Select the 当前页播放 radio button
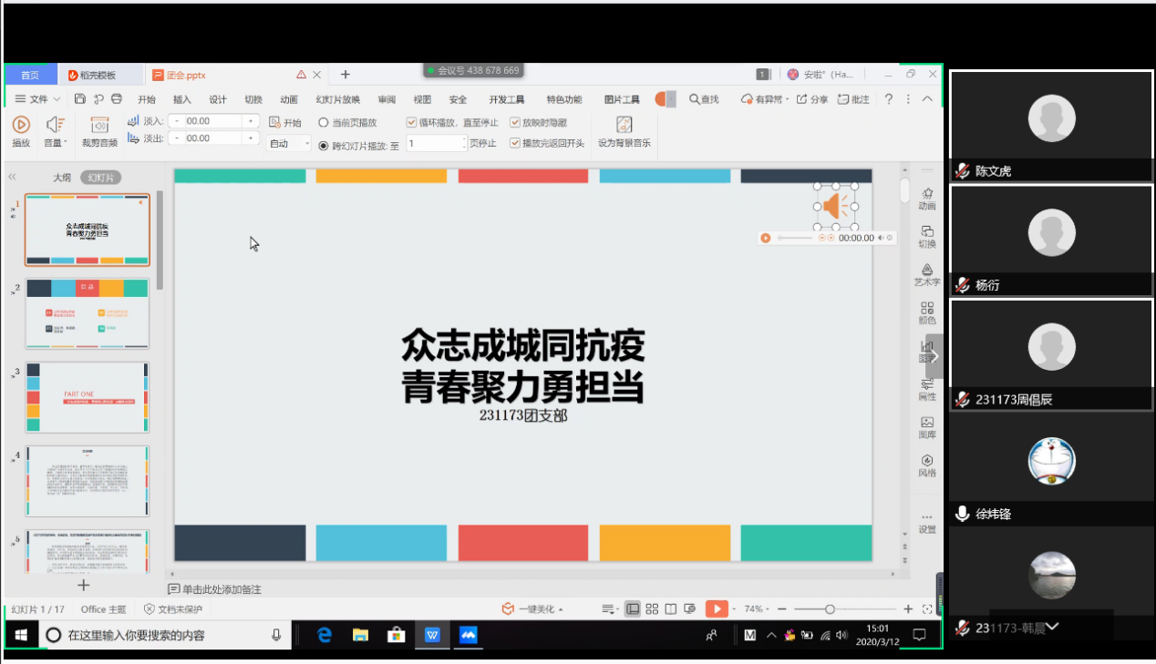The image size is (1156, 664). (324, 122)
